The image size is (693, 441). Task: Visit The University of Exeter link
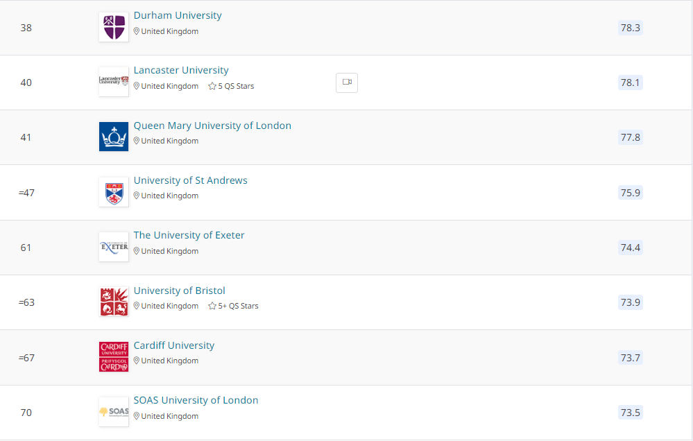[189, 235]
